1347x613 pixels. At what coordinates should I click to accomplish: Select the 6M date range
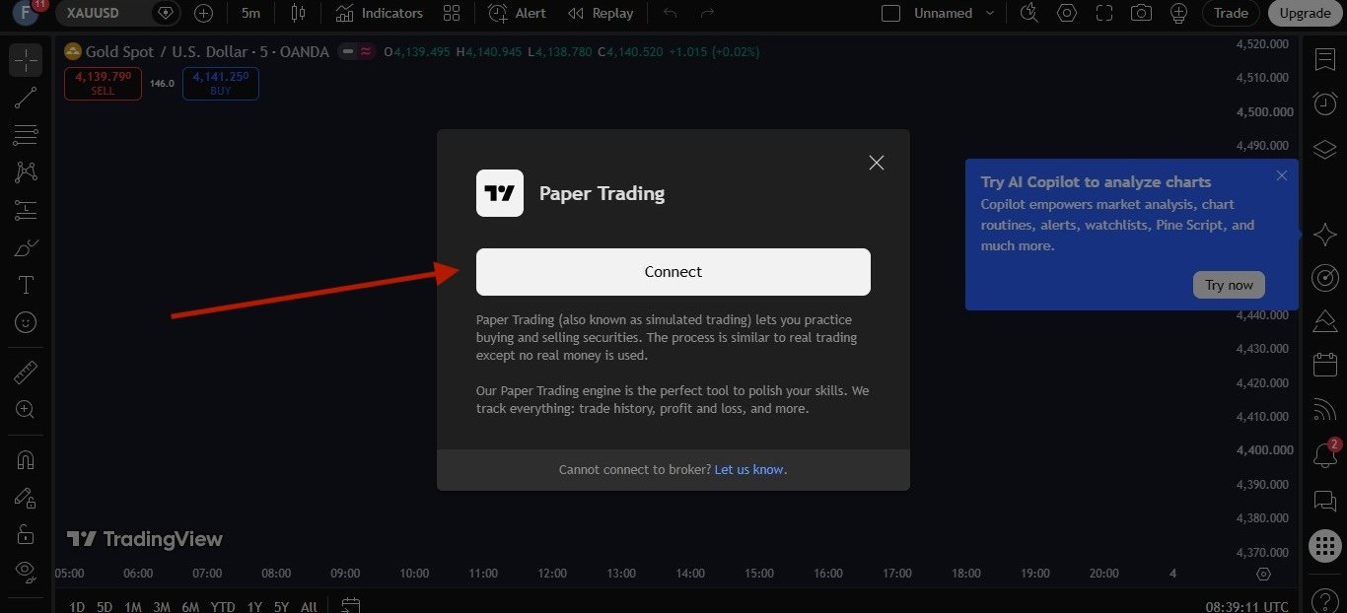(x=190, y=606)
